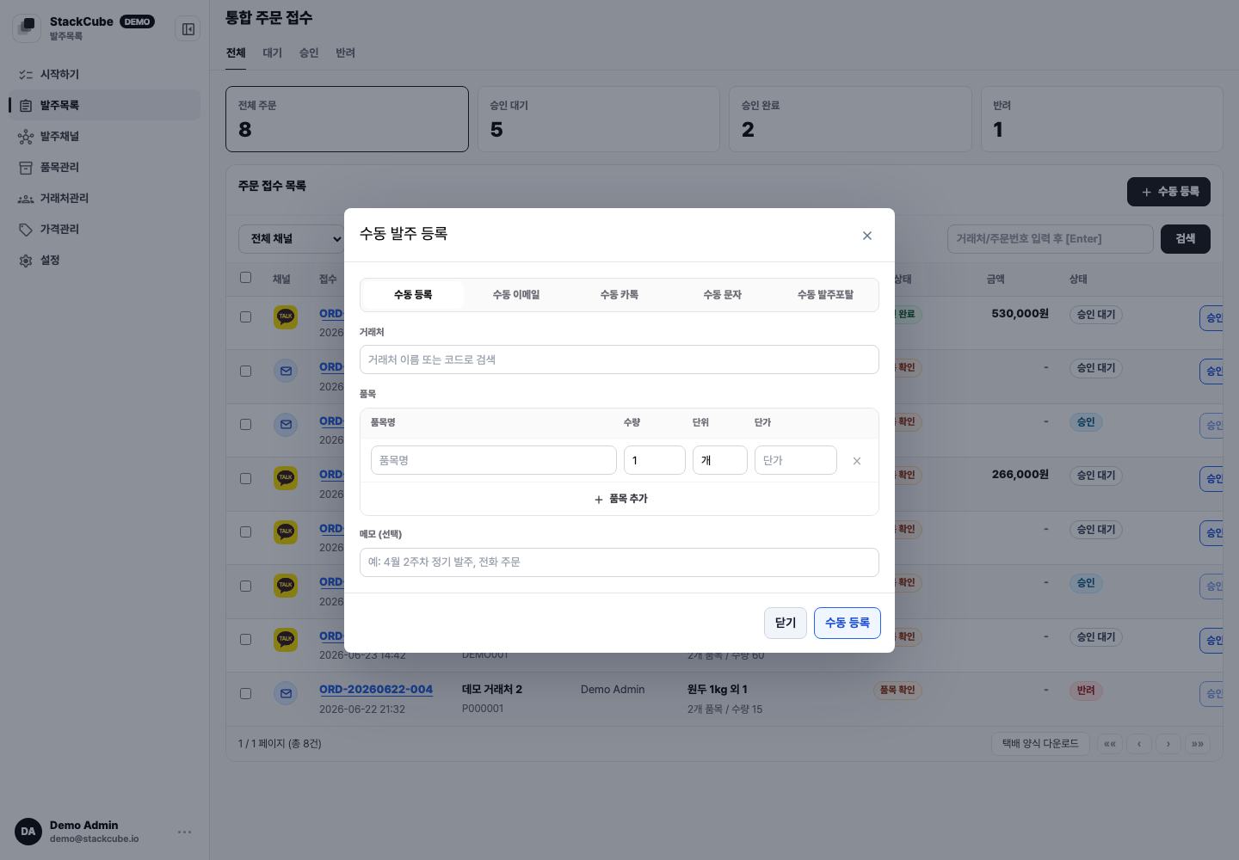Close the 수동 발주 등록 dialog
The image size is (1239, 860).
867,236
